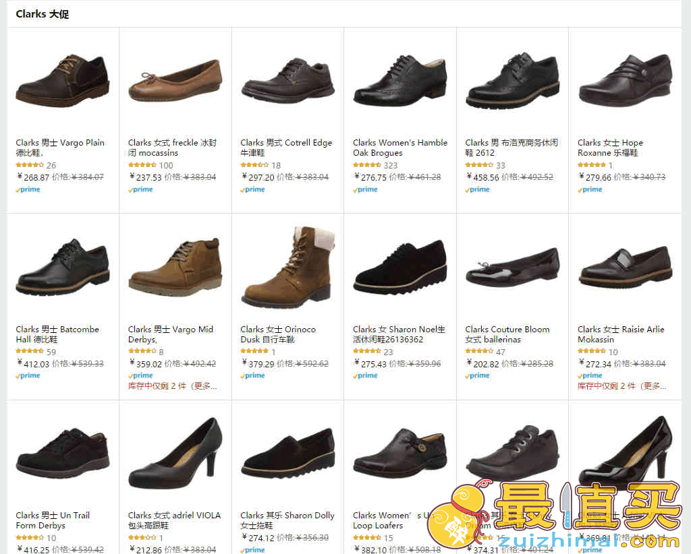Viewport: 691px width, 554px height.
Task: Click the review count 10 for Raisie Arlie
Action: tap(613, 352)
